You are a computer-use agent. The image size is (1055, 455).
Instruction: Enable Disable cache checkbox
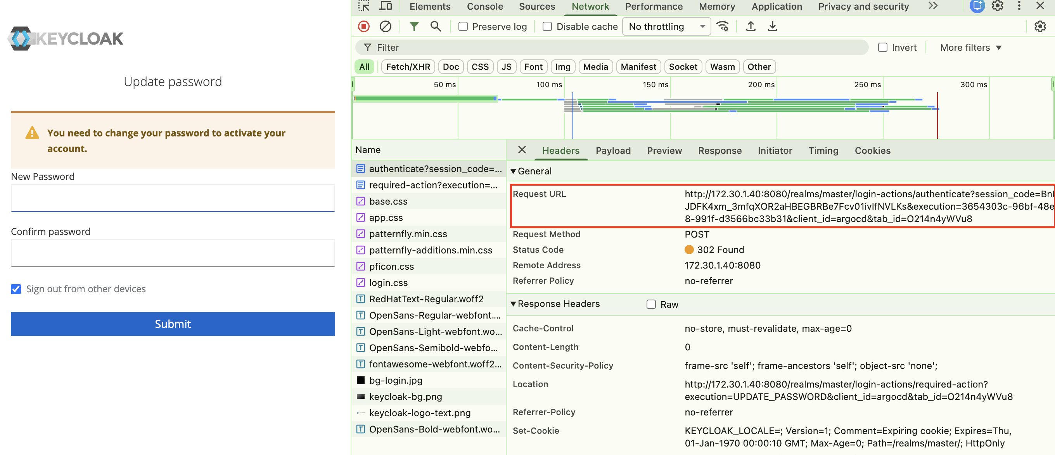[x=547, y=27]
